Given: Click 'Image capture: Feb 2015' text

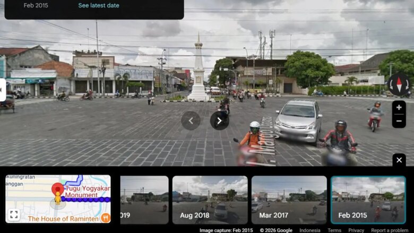Looking at the screenshot, I should [226, 230].
